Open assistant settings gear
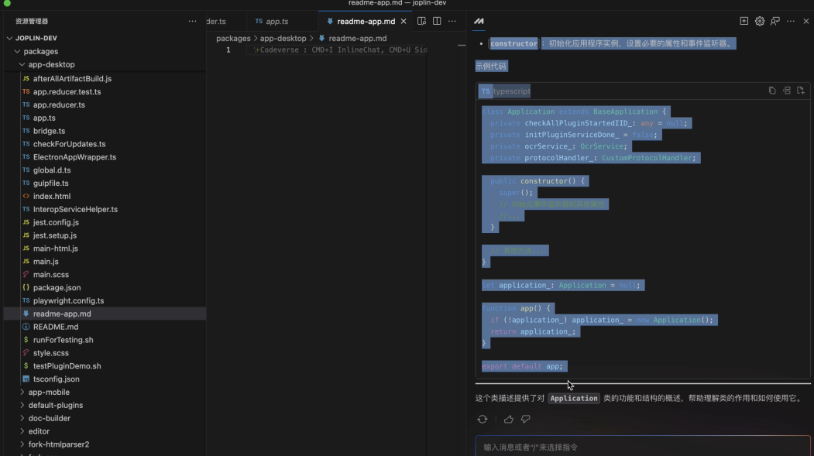The height and width of the screenshot is (456, 814). point(760,21)
